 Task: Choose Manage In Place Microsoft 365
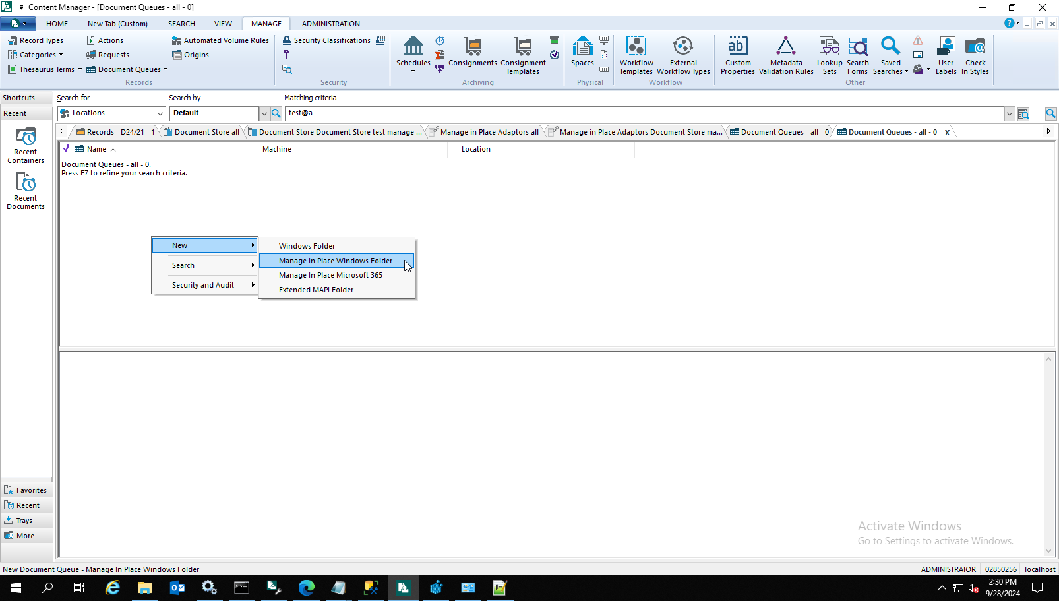336,275
